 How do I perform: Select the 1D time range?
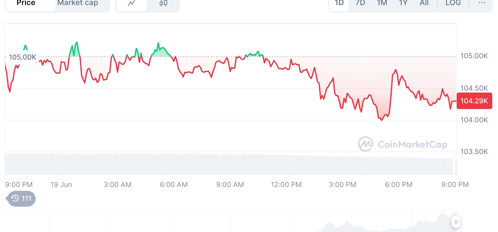(x=339, y=3)
